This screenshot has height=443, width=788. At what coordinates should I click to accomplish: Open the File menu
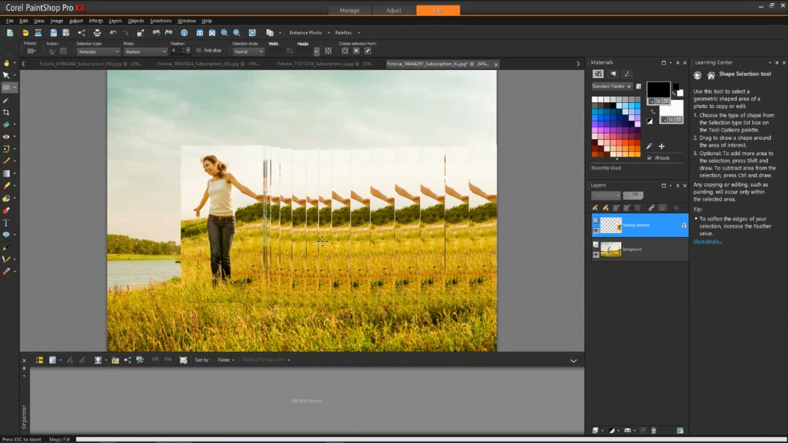[10, 21]
